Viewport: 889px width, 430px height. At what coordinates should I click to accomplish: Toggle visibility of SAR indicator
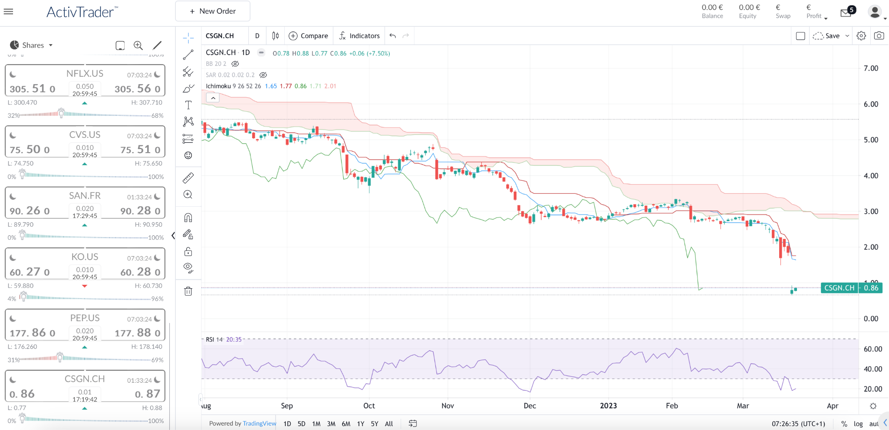coord(263,75)
